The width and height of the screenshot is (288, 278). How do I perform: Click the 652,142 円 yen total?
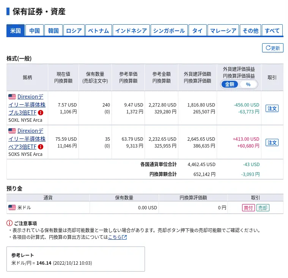click(x=205, y=174)
